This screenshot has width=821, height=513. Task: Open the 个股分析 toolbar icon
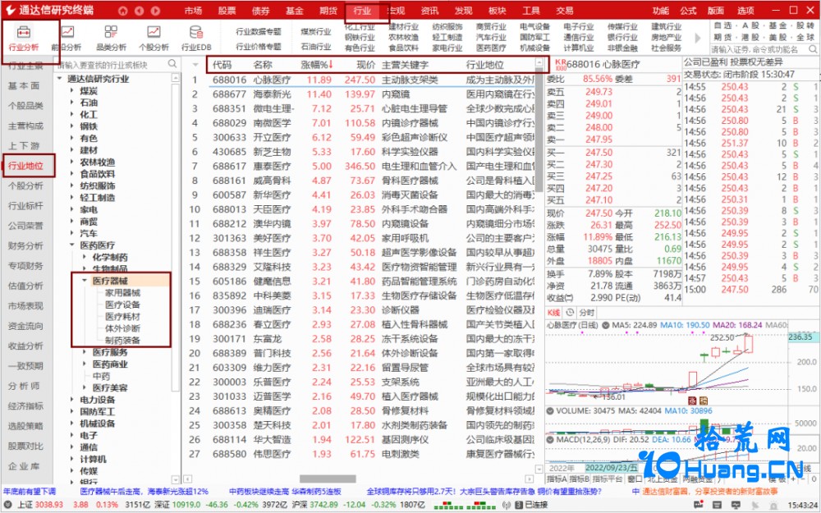pyautogui.click(x=154, y=37)
